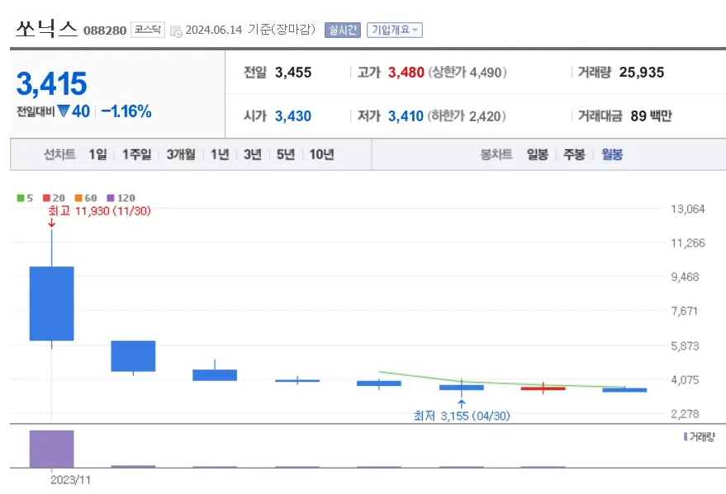Click the 코스닥 market badge
The height and width of the screenshot is (494, 726).
[x=148, y=30]
